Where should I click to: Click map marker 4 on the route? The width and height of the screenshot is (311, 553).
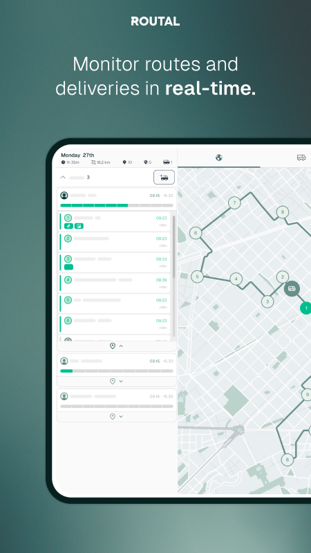pyautogui.click(x=236, y=279)
